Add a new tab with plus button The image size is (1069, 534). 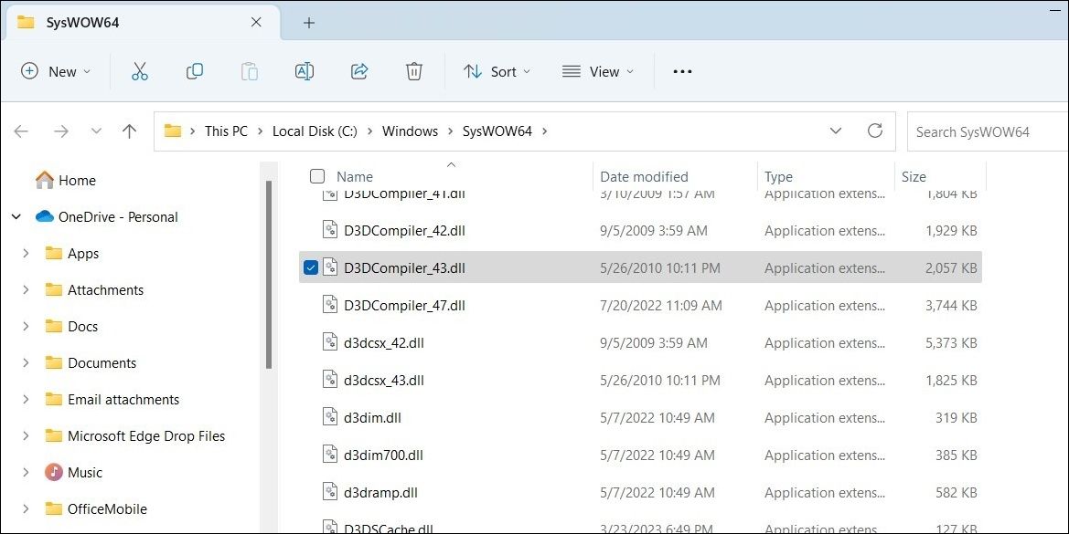pyautogui.click(x=309, y=23)
